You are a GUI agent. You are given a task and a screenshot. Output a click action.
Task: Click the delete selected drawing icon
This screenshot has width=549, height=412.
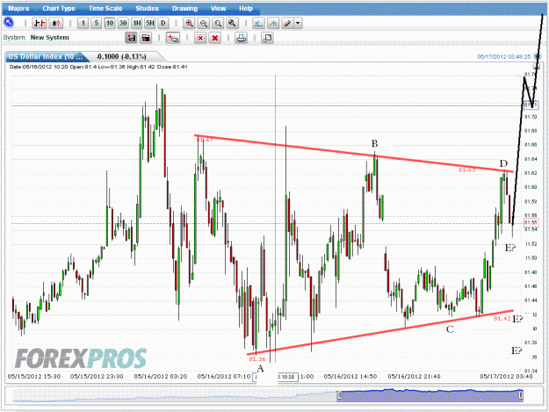pos(200,38)
